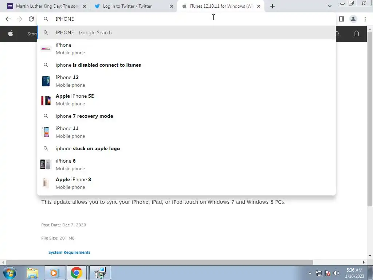Expand the tab search chevron
The height and width of the screenshot is (280, 373).
pyautogui.click(x=329, y=6)
